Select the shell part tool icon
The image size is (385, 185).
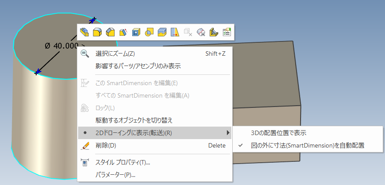(136, 32)
